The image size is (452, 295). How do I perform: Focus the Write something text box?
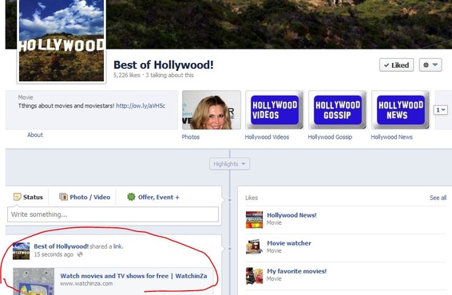tap(113, 214)
